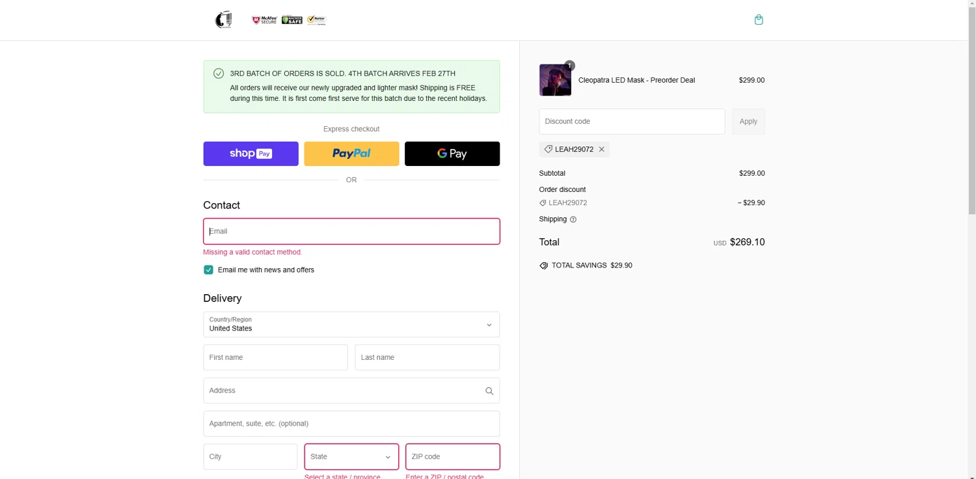
Task: Pay with Google Pay
Action: [x=452, y=154]
